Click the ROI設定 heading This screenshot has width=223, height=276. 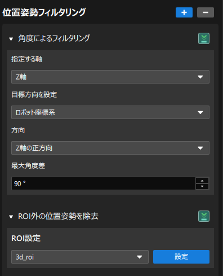pyautogui.click(x=26, y=238)
